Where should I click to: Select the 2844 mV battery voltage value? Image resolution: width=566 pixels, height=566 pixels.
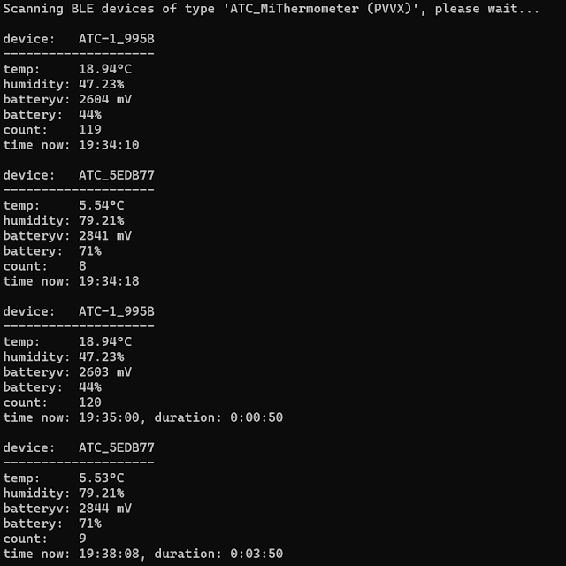[x=105, y=508]
